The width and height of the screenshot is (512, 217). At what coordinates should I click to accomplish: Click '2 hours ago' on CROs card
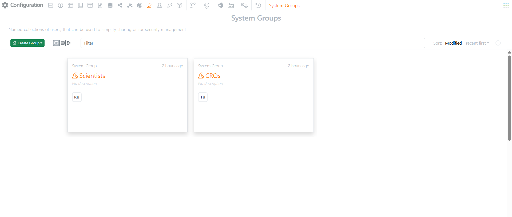tap(299, 66)
